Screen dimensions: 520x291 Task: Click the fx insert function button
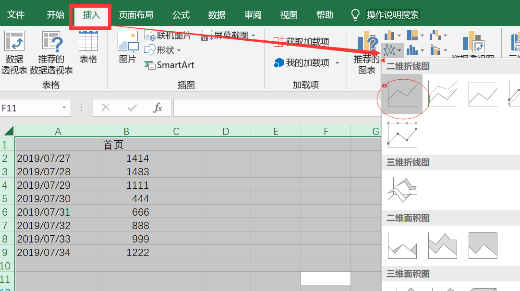click(x=158, y=108)
